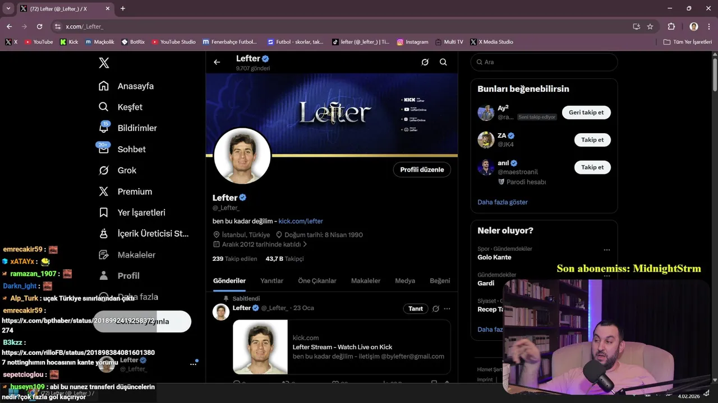The image size is (718, 403).
Task: Reload the page
Action: click(39, 26)
